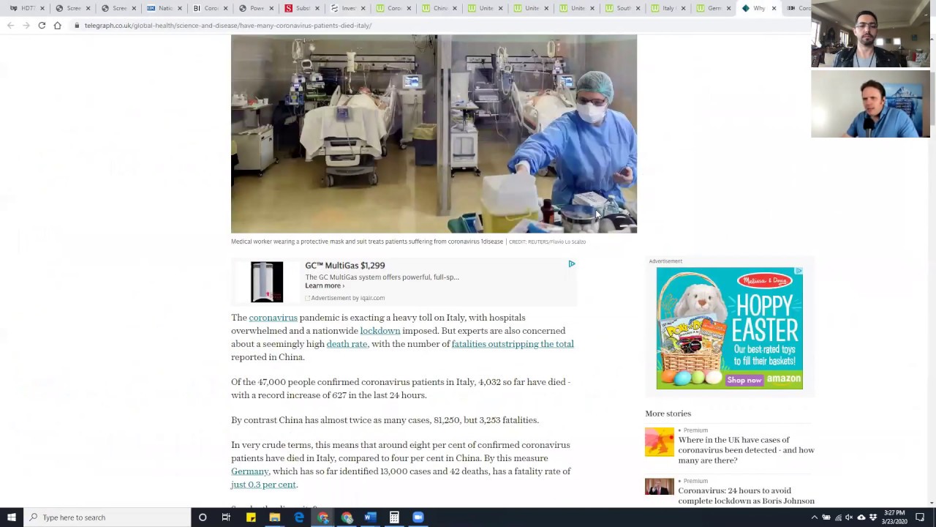This screenshot has width=936, height=527.
Task: Open Task View on taskbar
Action: [226, 517]
